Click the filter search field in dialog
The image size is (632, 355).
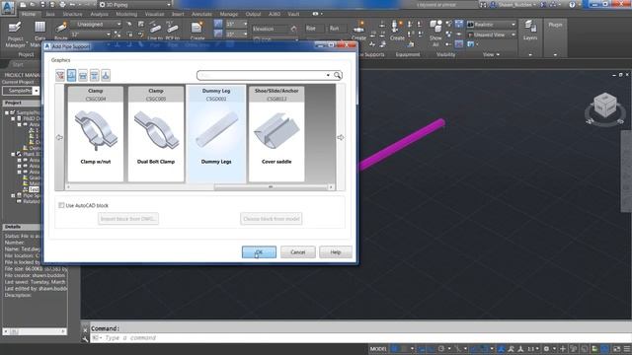[262, 75]
